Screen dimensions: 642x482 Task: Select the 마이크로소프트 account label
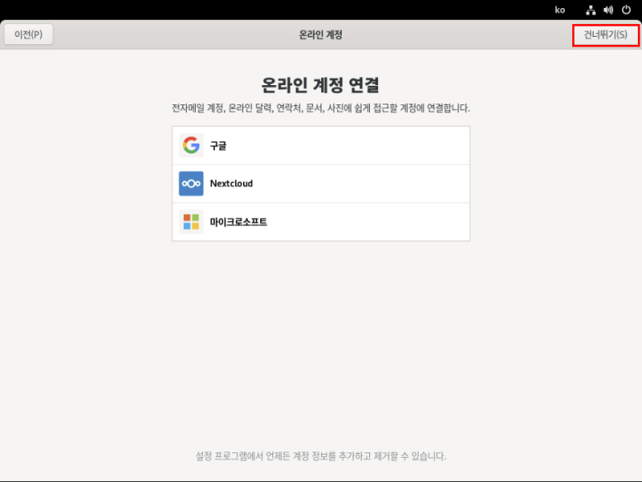[238, 222]
